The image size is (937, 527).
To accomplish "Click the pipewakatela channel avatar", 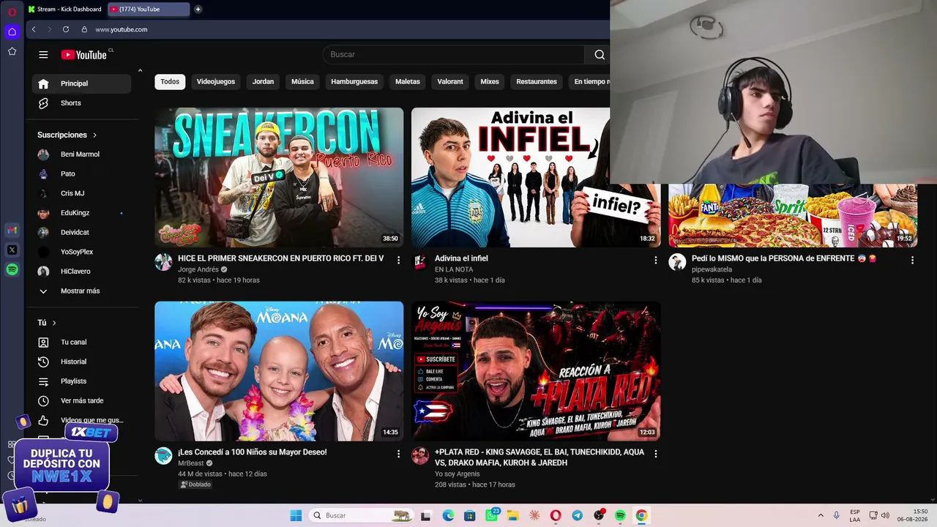I will tap(677, 262).
